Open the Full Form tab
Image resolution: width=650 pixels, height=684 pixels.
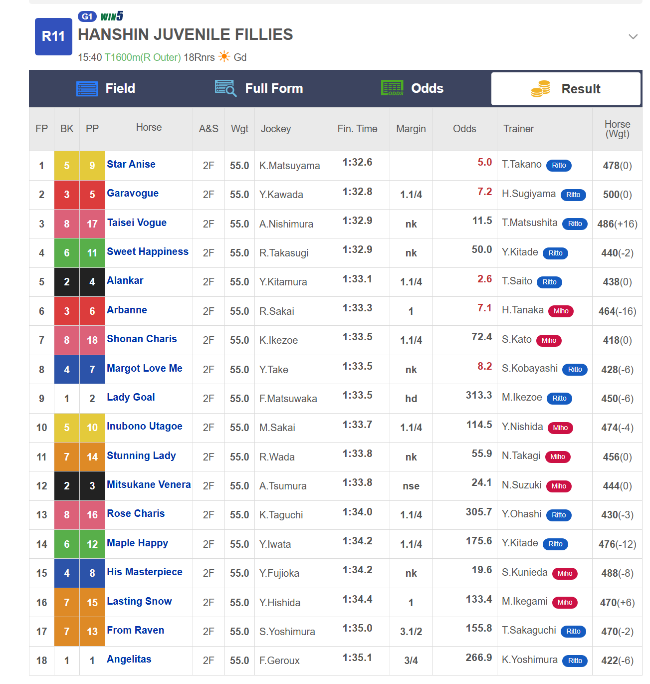coord(259,89)
